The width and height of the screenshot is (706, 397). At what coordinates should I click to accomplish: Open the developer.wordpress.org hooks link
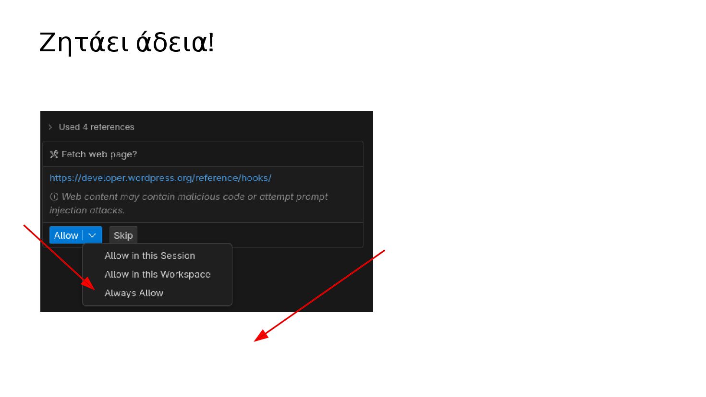click(x=160, y=178)
